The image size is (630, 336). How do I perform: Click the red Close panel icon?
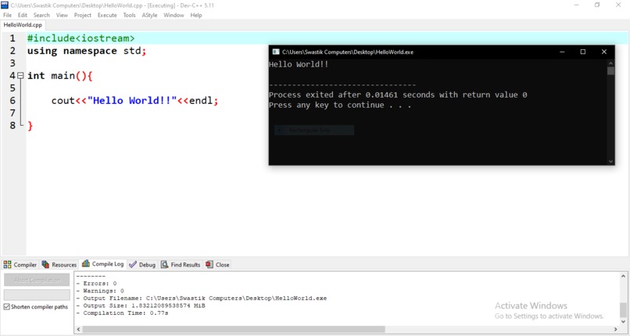point(209,264)
